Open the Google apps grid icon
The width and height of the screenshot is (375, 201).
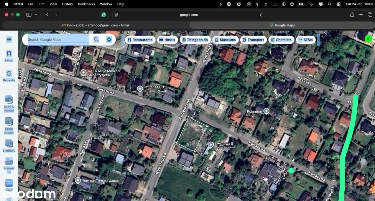coord(356,38)
